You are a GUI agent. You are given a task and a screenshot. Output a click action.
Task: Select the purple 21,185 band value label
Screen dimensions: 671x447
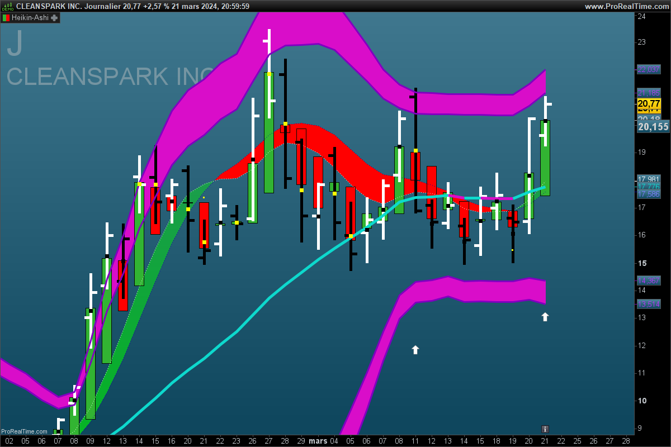[649, 93]
